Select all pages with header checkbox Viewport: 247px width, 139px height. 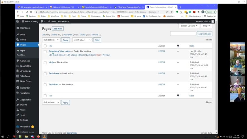click(x=45, y=46)
